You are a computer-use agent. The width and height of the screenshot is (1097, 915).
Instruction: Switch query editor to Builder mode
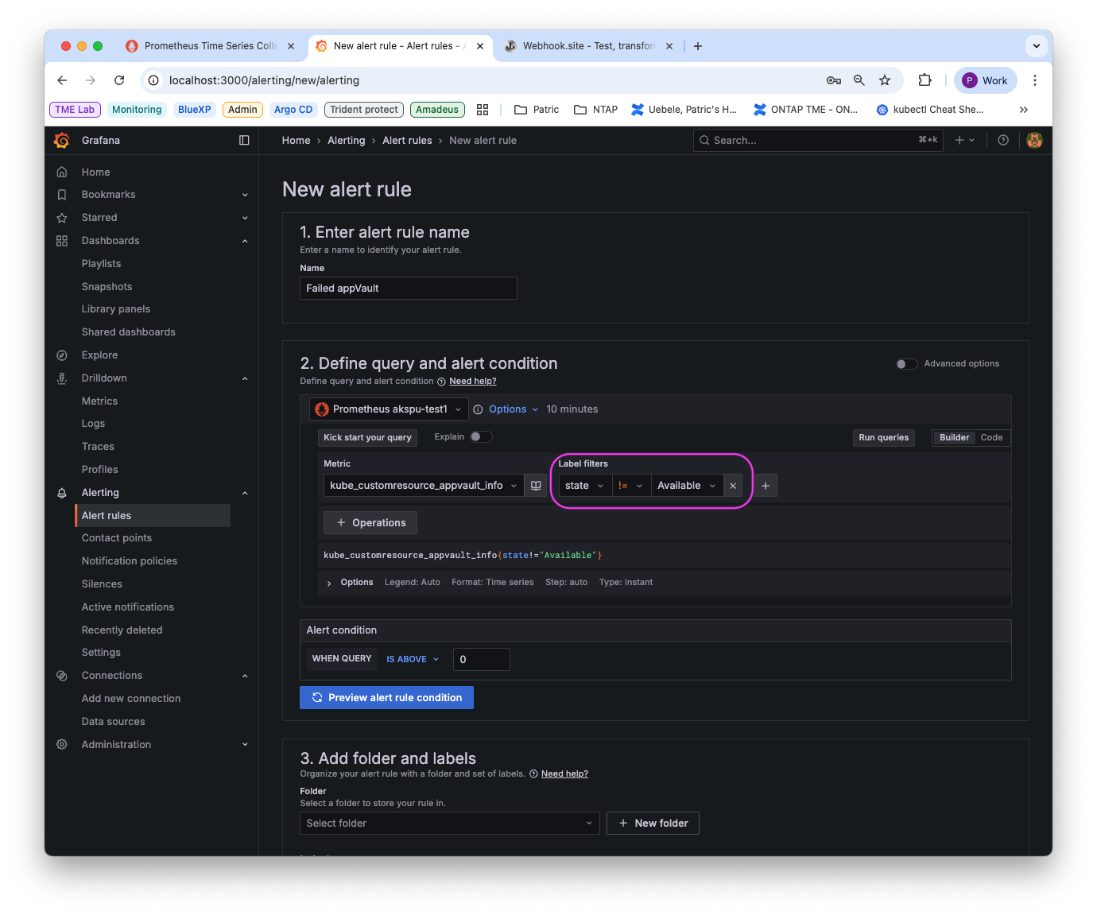954,438
